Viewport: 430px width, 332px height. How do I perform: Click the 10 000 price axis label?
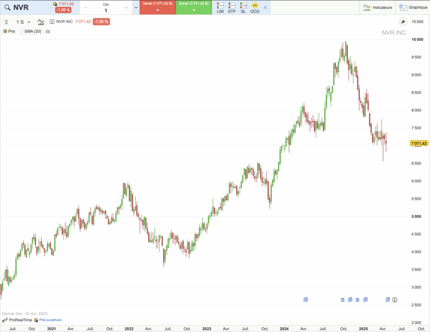coord(417,39)
